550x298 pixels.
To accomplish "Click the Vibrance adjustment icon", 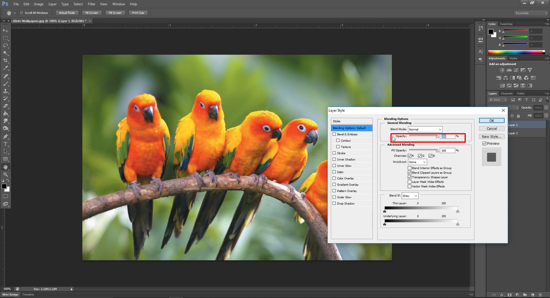I will [x=530, y=70].
